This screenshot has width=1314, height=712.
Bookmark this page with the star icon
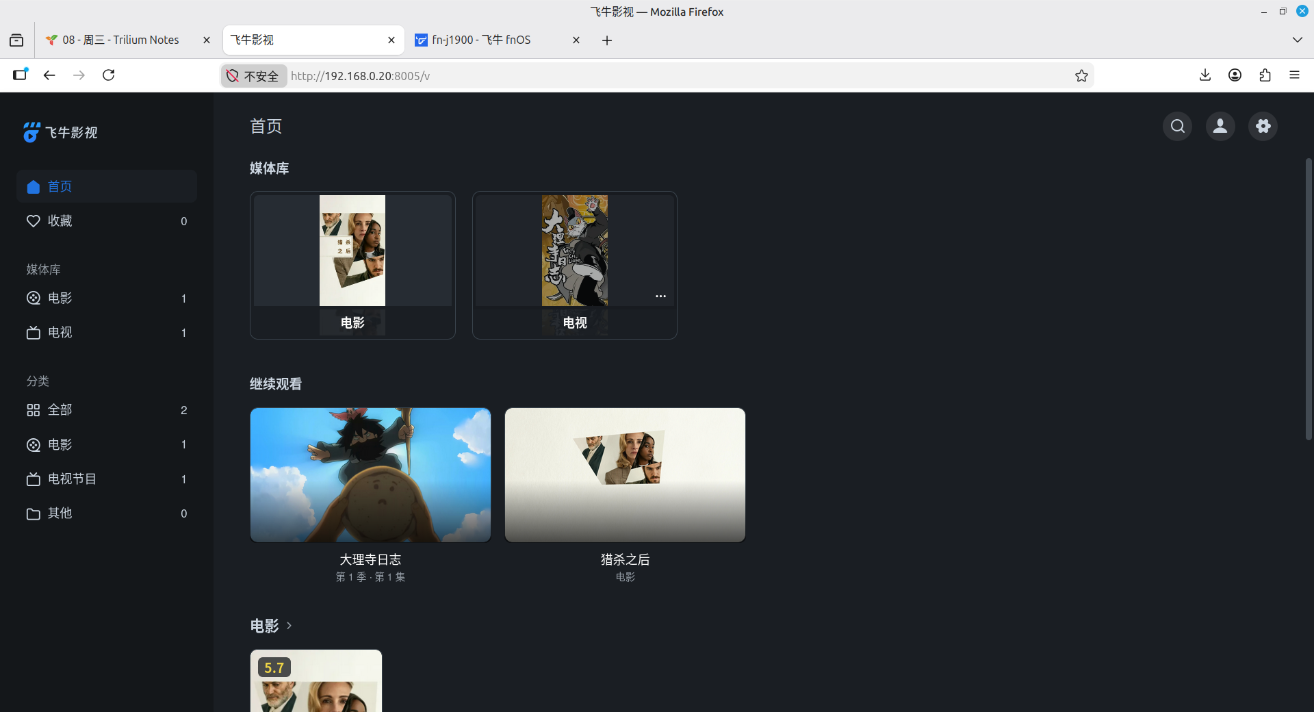click(x=1081, y=75)
